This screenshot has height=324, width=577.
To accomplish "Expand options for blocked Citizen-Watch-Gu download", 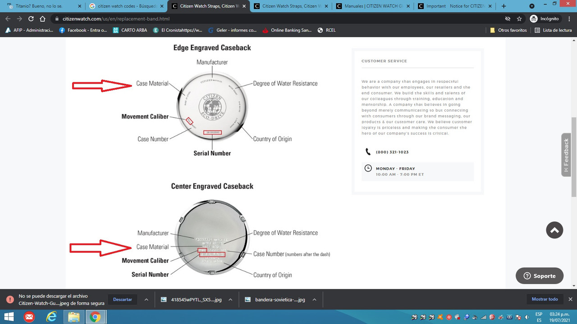I will click(x=146, y=299).
